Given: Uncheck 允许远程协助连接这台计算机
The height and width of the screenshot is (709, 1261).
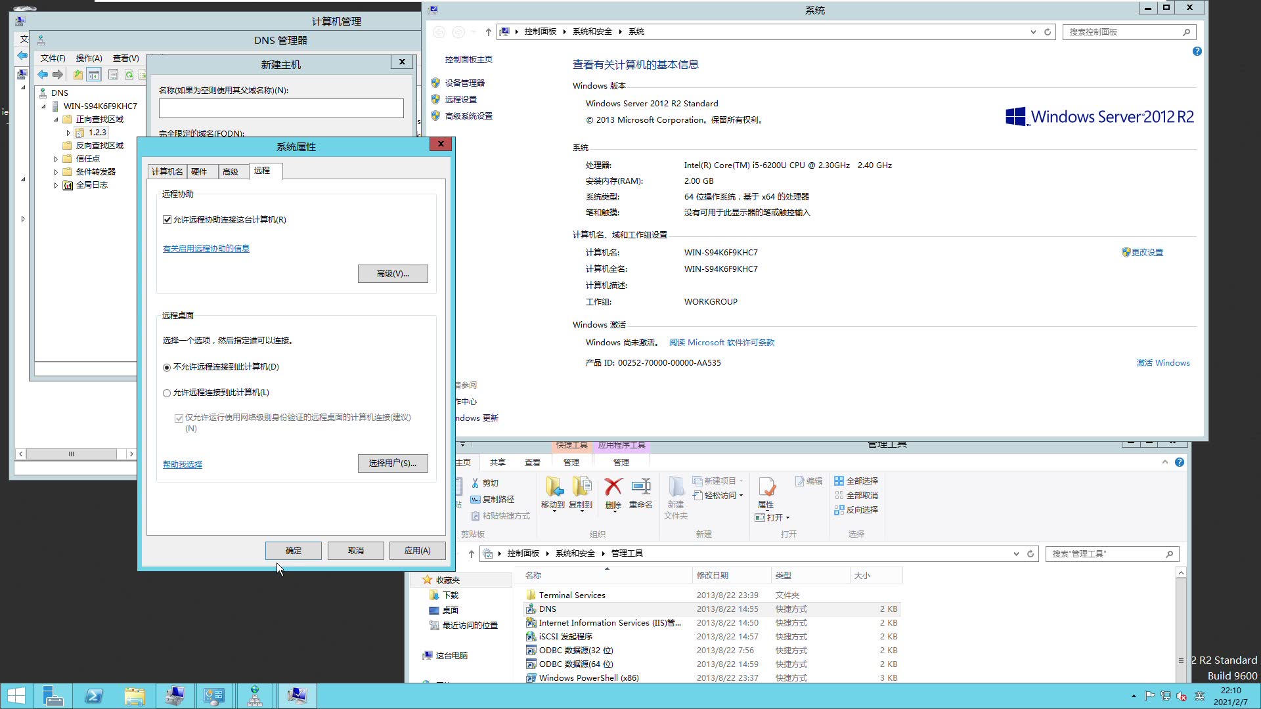Looking at the screenshot, I should (167, 219).
